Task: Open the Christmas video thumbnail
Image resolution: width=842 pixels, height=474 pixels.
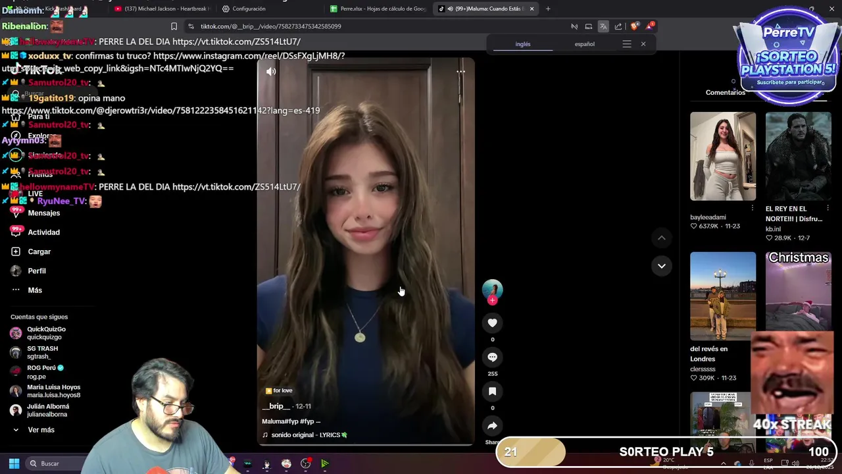Action: click(798, 292)
